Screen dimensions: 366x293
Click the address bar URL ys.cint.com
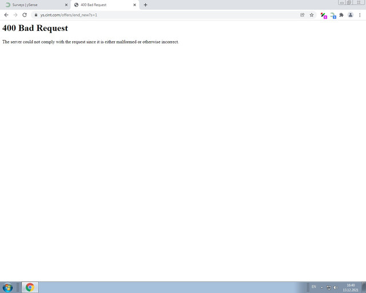[69, 15]
